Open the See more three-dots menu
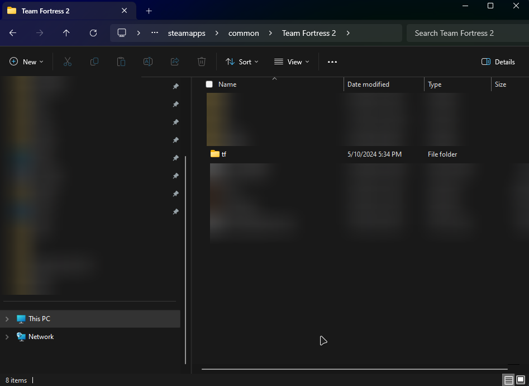 point(332,62)
